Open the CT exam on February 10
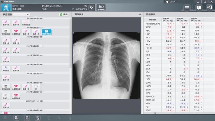 pyautogui.click(x=36, y=87)
